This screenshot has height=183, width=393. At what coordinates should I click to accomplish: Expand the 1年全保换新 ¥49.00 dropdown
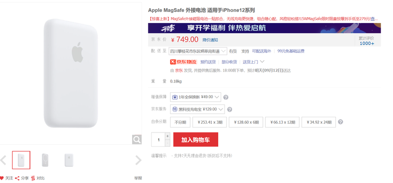click(x=196, y=97)
